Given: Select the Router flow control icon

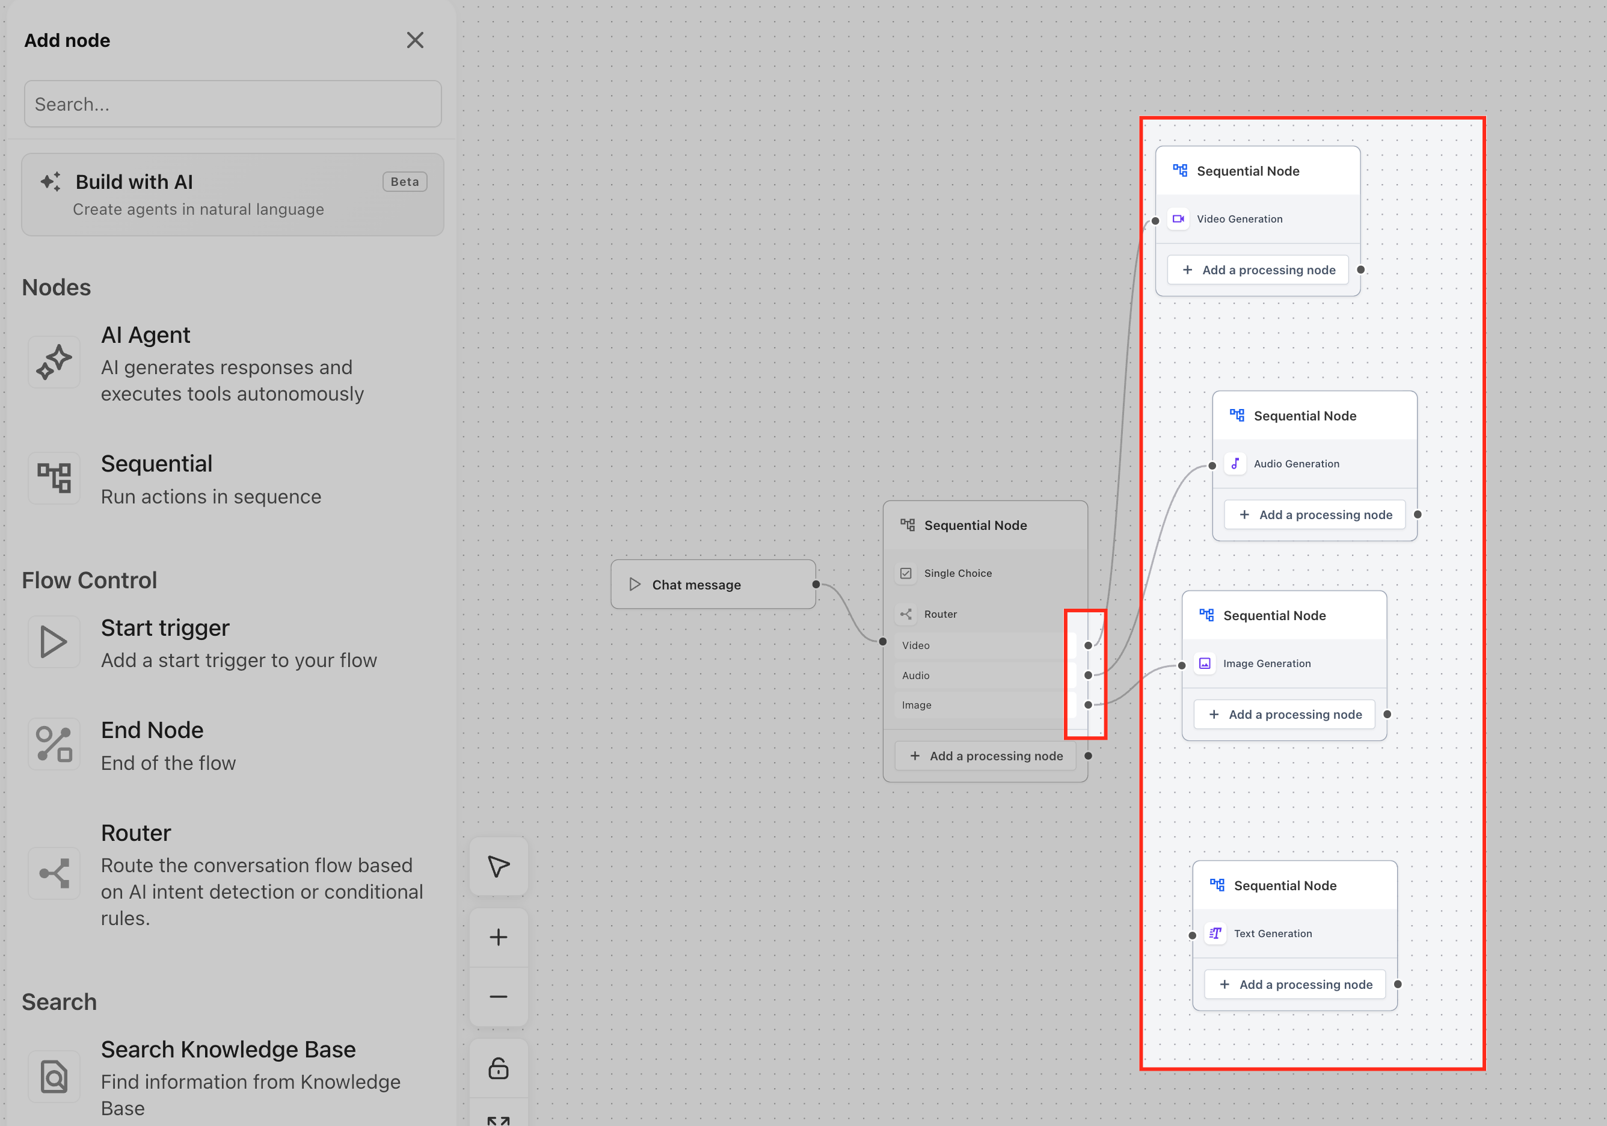Looking at the screenshot, I should (x=54, y=873).
